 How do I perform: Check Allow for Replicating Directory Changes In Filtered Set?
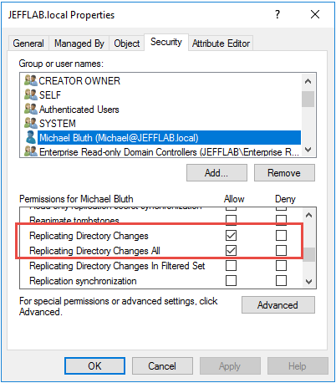coord(231,265)
